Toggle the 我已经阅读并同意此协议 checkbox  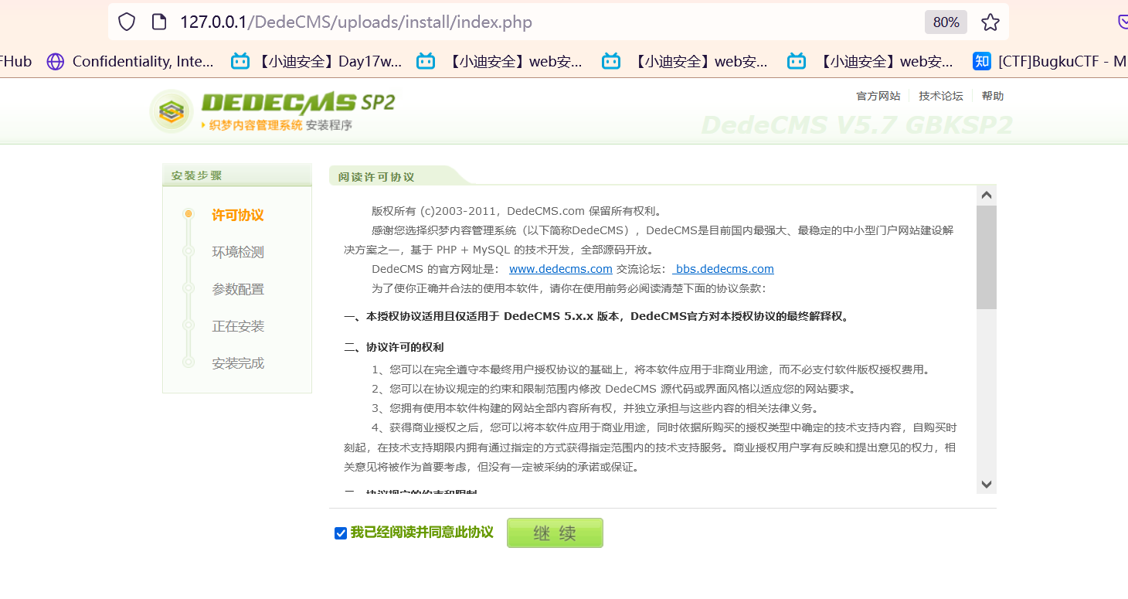click(x=341, y=533)
